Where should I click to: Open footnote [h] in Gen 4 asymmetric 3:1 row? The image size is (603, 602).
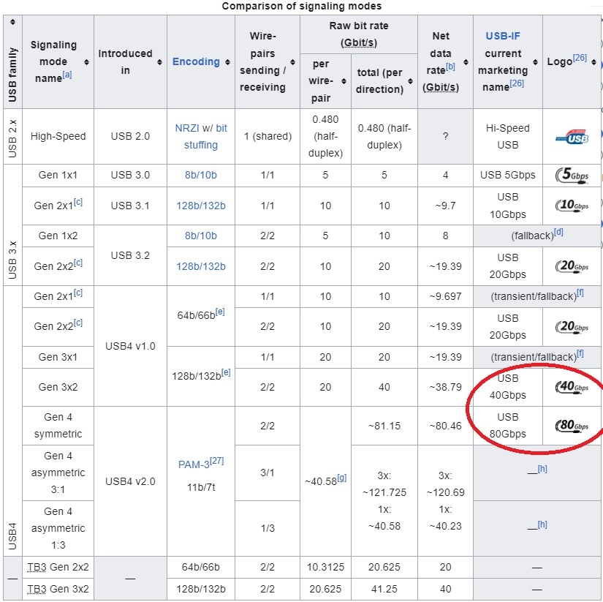click(542, 468)
